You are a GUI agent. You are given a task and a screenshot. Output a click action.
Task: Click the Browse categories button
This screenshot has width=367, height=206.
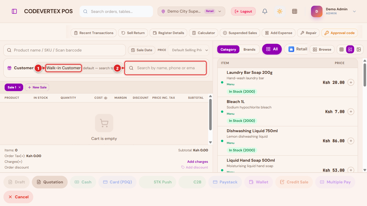(322, 49)
